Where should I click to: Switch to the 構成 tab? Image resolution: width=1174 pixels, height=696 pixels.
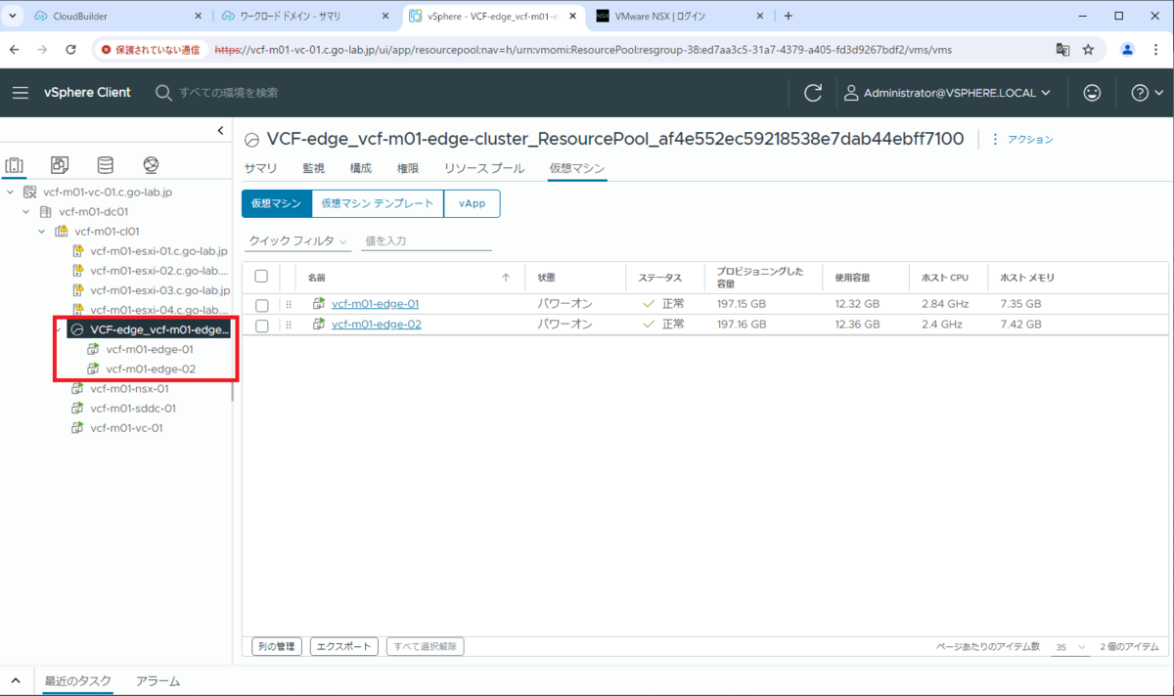point(360,168)
